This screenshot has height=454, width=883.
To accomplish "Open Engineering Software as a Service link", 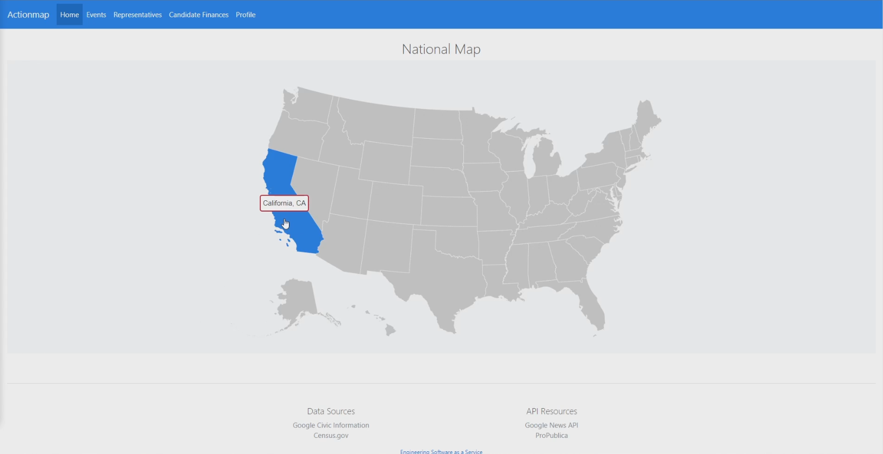I will pyautogui.click(x=441, y=451).
